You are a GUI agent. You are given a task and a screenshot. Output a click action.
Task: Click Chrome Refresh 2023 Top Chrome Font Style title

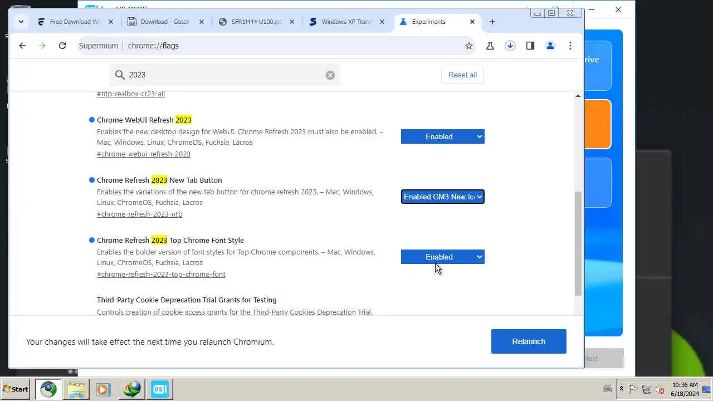170,240
